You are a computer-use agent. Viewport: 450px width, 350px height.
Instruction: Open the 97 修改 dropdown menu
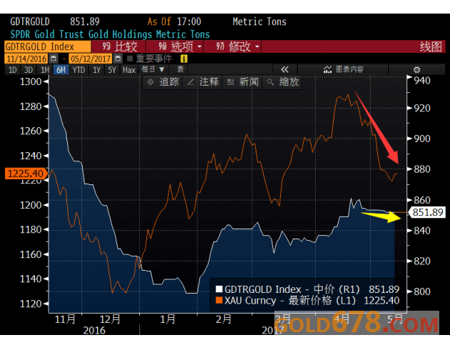point(232,46)
